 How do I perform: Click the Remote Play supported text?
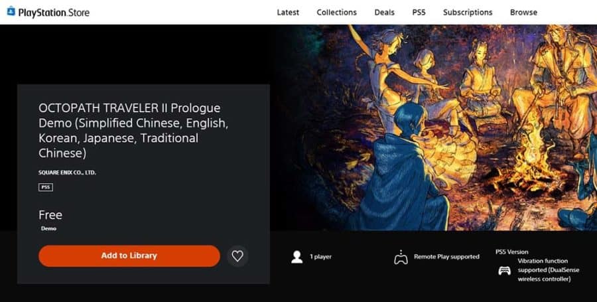click(x=446, y=257)
